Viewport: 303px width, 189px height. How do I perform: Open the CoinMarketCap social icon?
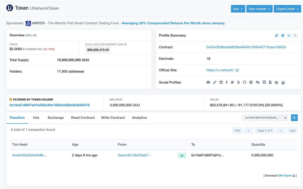276,82
